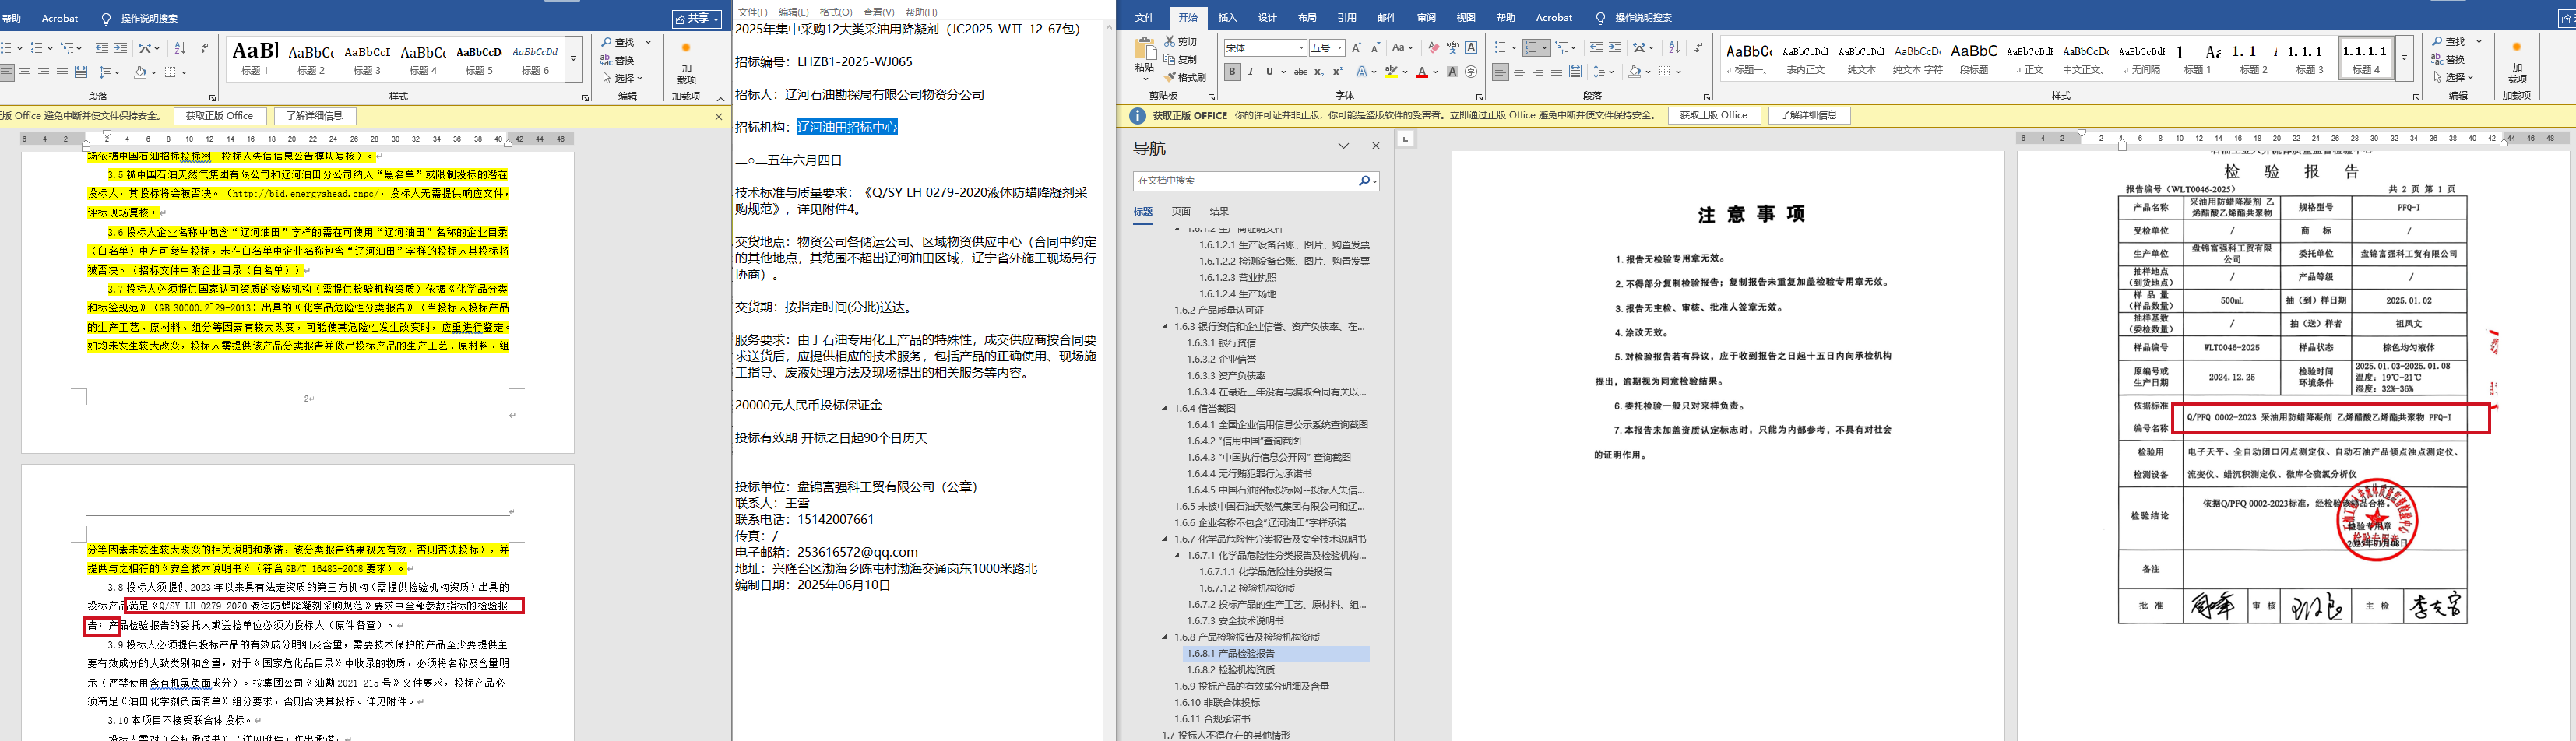
Task: Click the Character Shading icon
Action: [x=1452, y=72]
